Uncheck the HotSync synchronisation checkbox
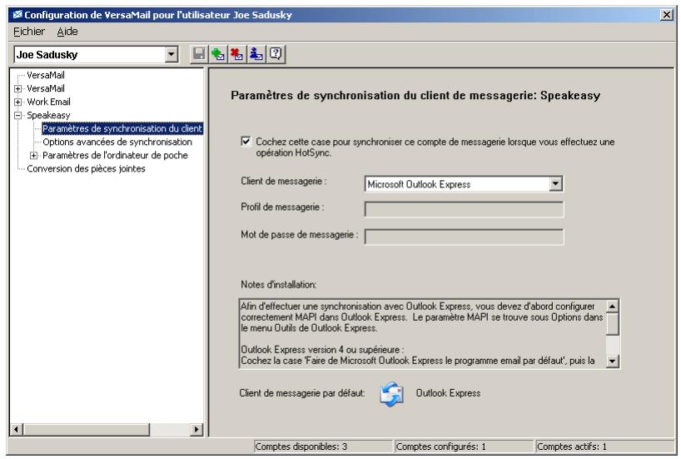 tap(246, 142)
